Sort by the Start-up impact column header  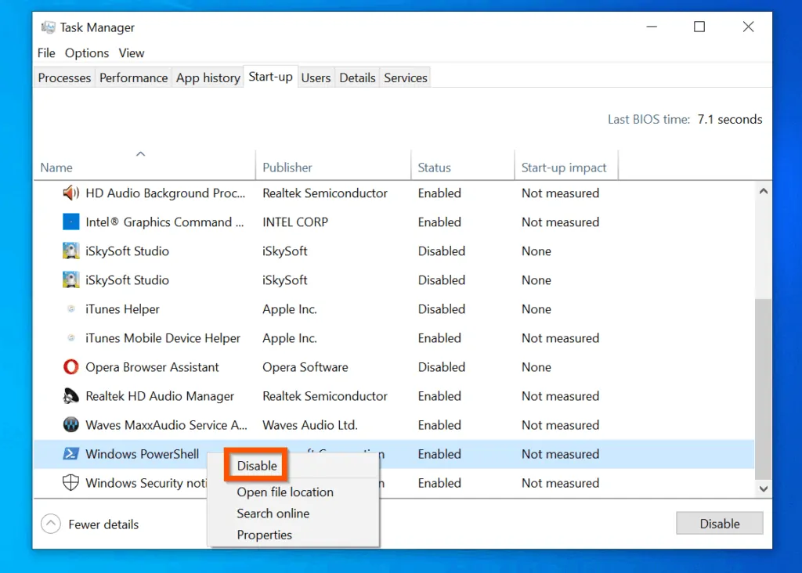564,168
